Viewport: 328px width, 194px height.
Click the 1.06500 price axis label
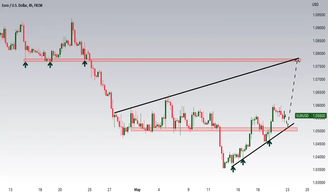(x=319, y=92)
